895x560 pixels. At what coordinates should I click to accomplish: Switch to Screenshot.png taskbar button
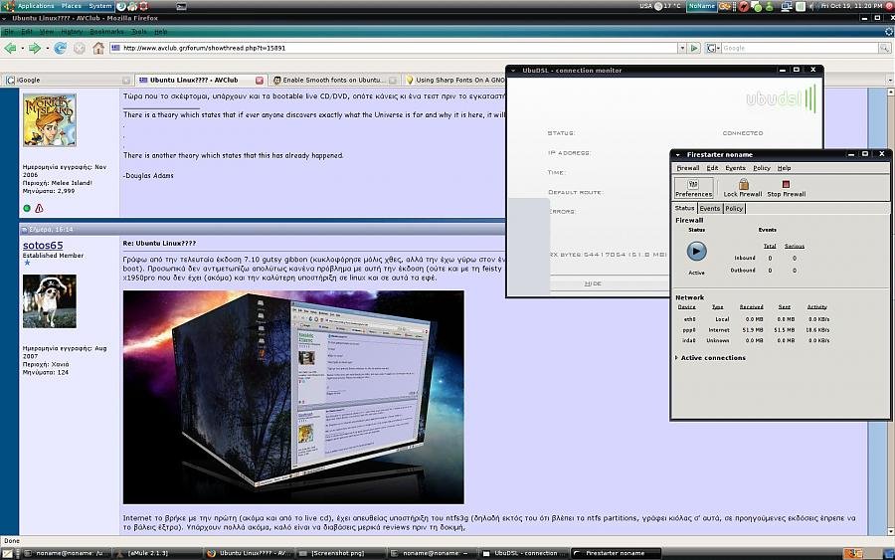tap(339, 553)
